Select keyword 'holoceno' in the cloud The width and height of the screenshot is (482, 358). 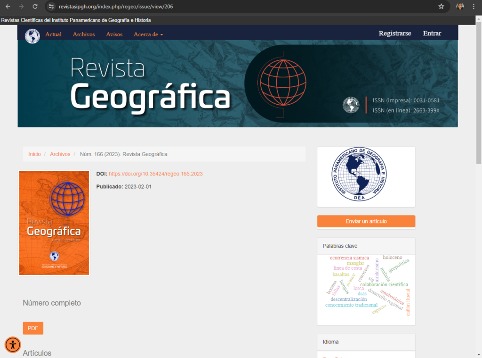pos(392,257)
